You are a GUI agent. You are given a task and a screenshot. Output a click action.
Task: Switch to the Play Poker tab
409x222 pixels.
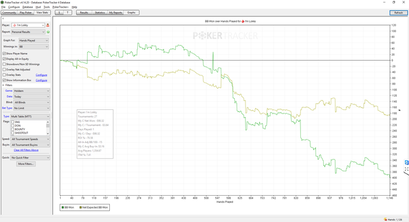(x=26, y=12)
